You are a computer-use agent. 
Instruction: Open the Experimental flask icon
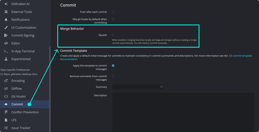click(6, 59)
